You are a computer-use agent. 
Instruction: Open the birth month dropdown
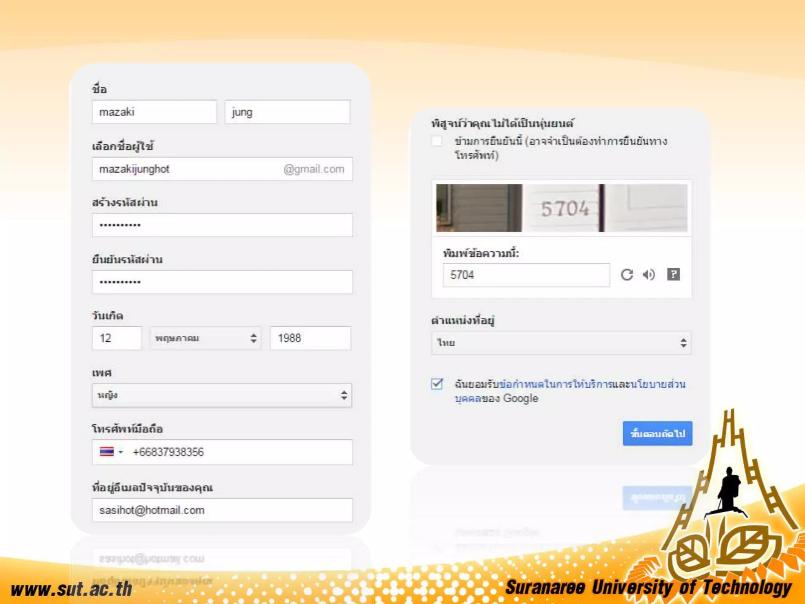[205, 338]
